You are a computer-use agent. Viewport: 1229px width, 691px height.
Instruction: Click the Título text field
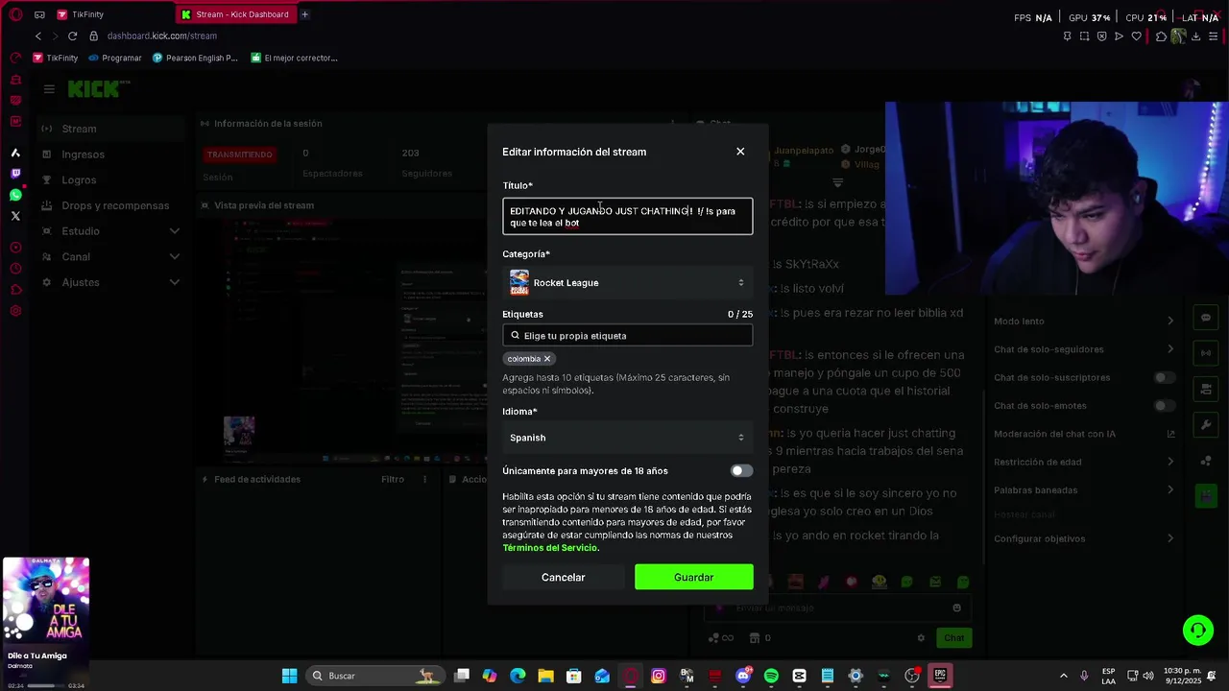coord(628,217)
